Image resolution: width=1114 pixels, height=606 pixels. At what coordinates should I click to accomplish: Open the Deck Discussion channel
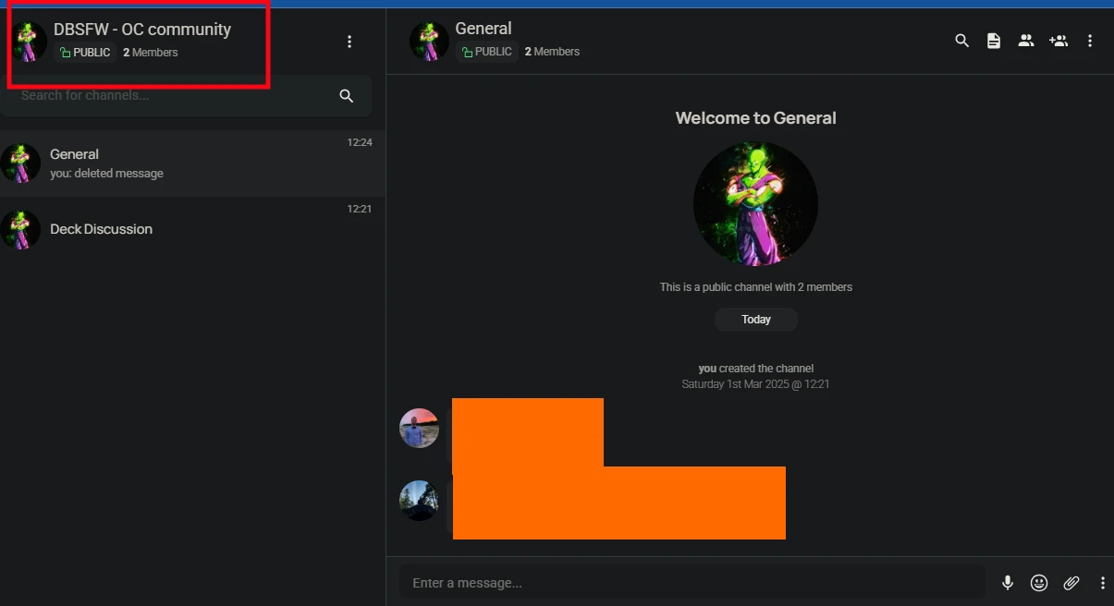pos(192,230)
